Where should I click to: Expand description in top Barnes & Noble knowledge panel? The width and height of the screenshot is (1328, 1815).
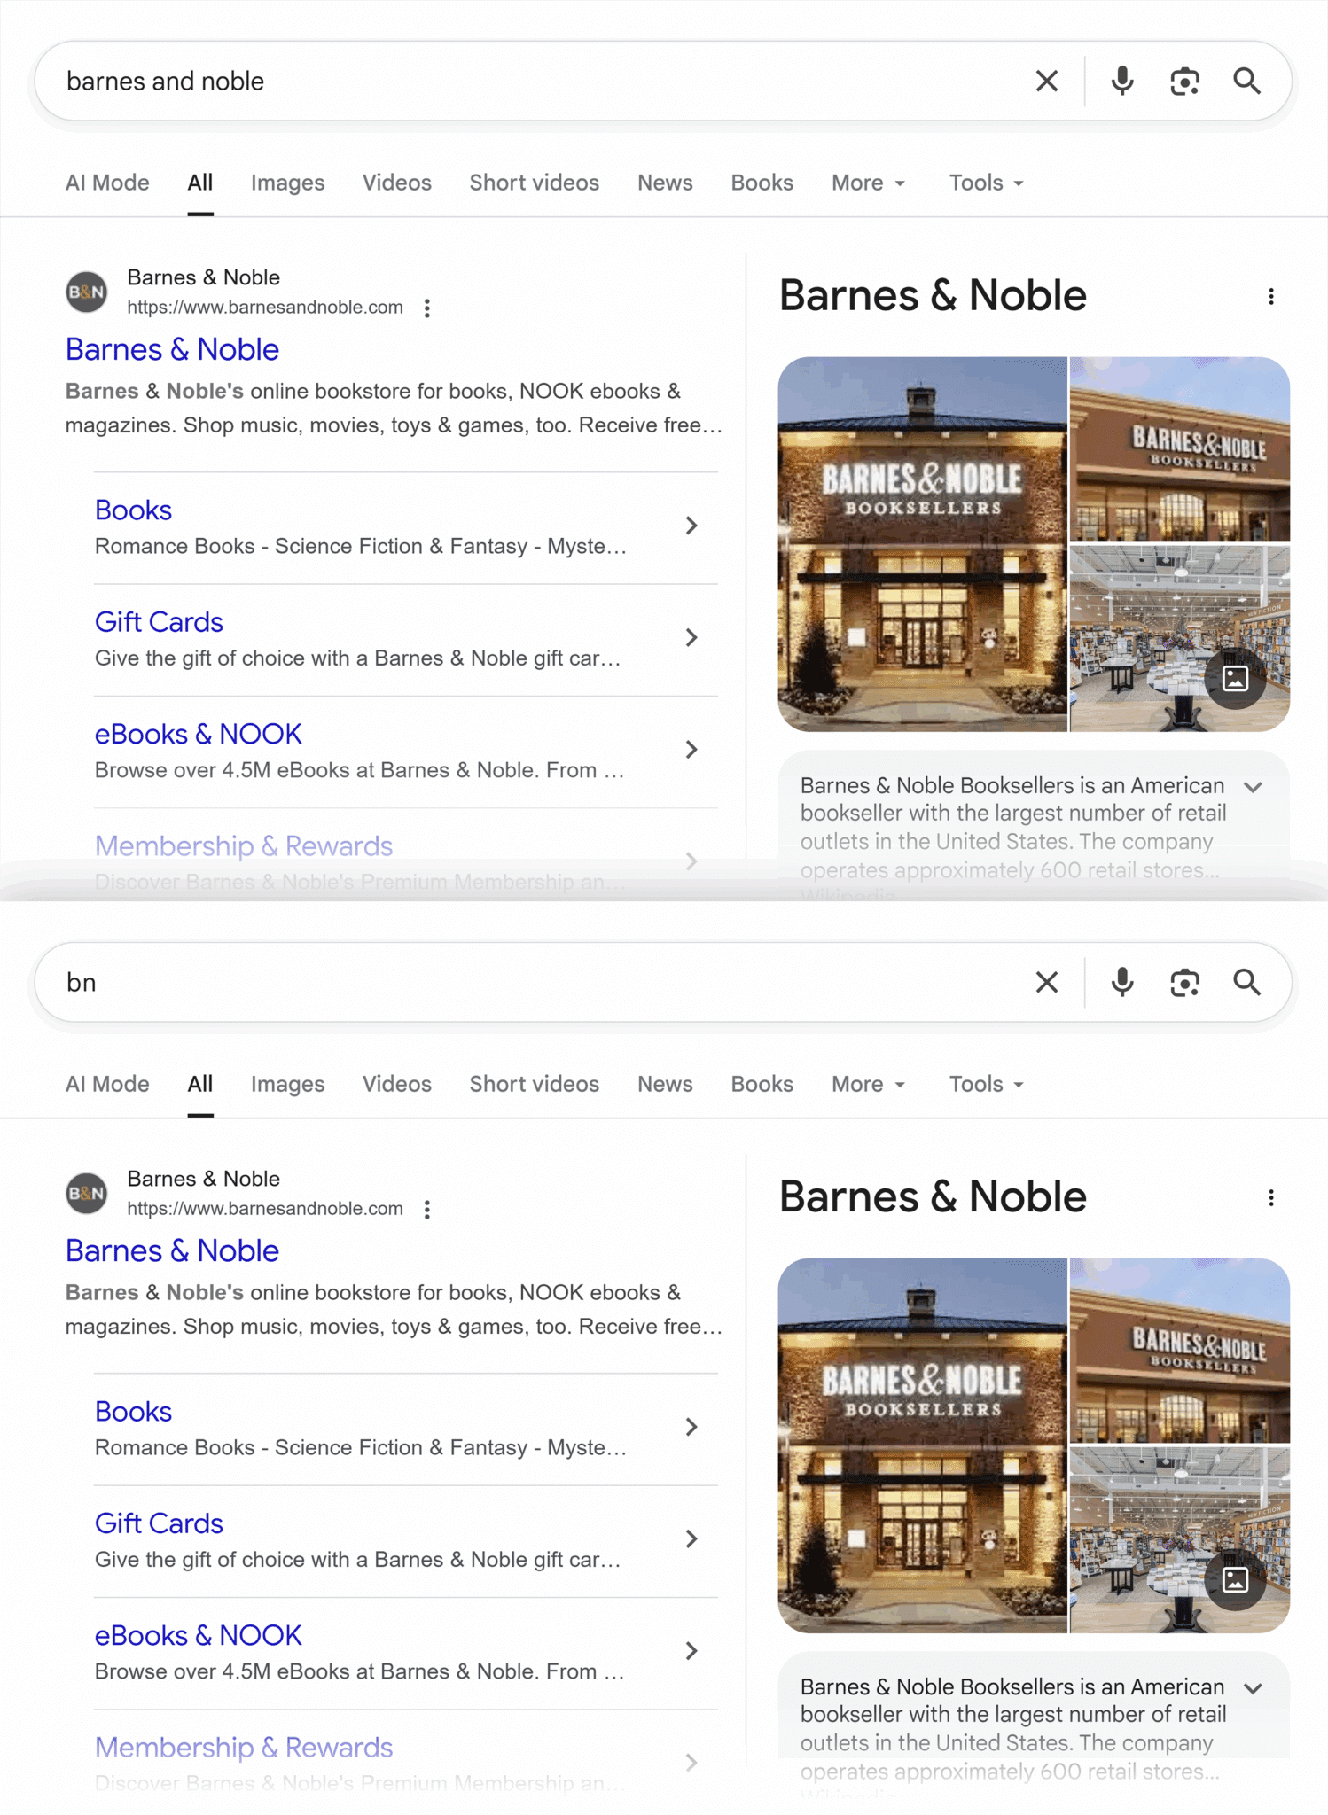1253,787
